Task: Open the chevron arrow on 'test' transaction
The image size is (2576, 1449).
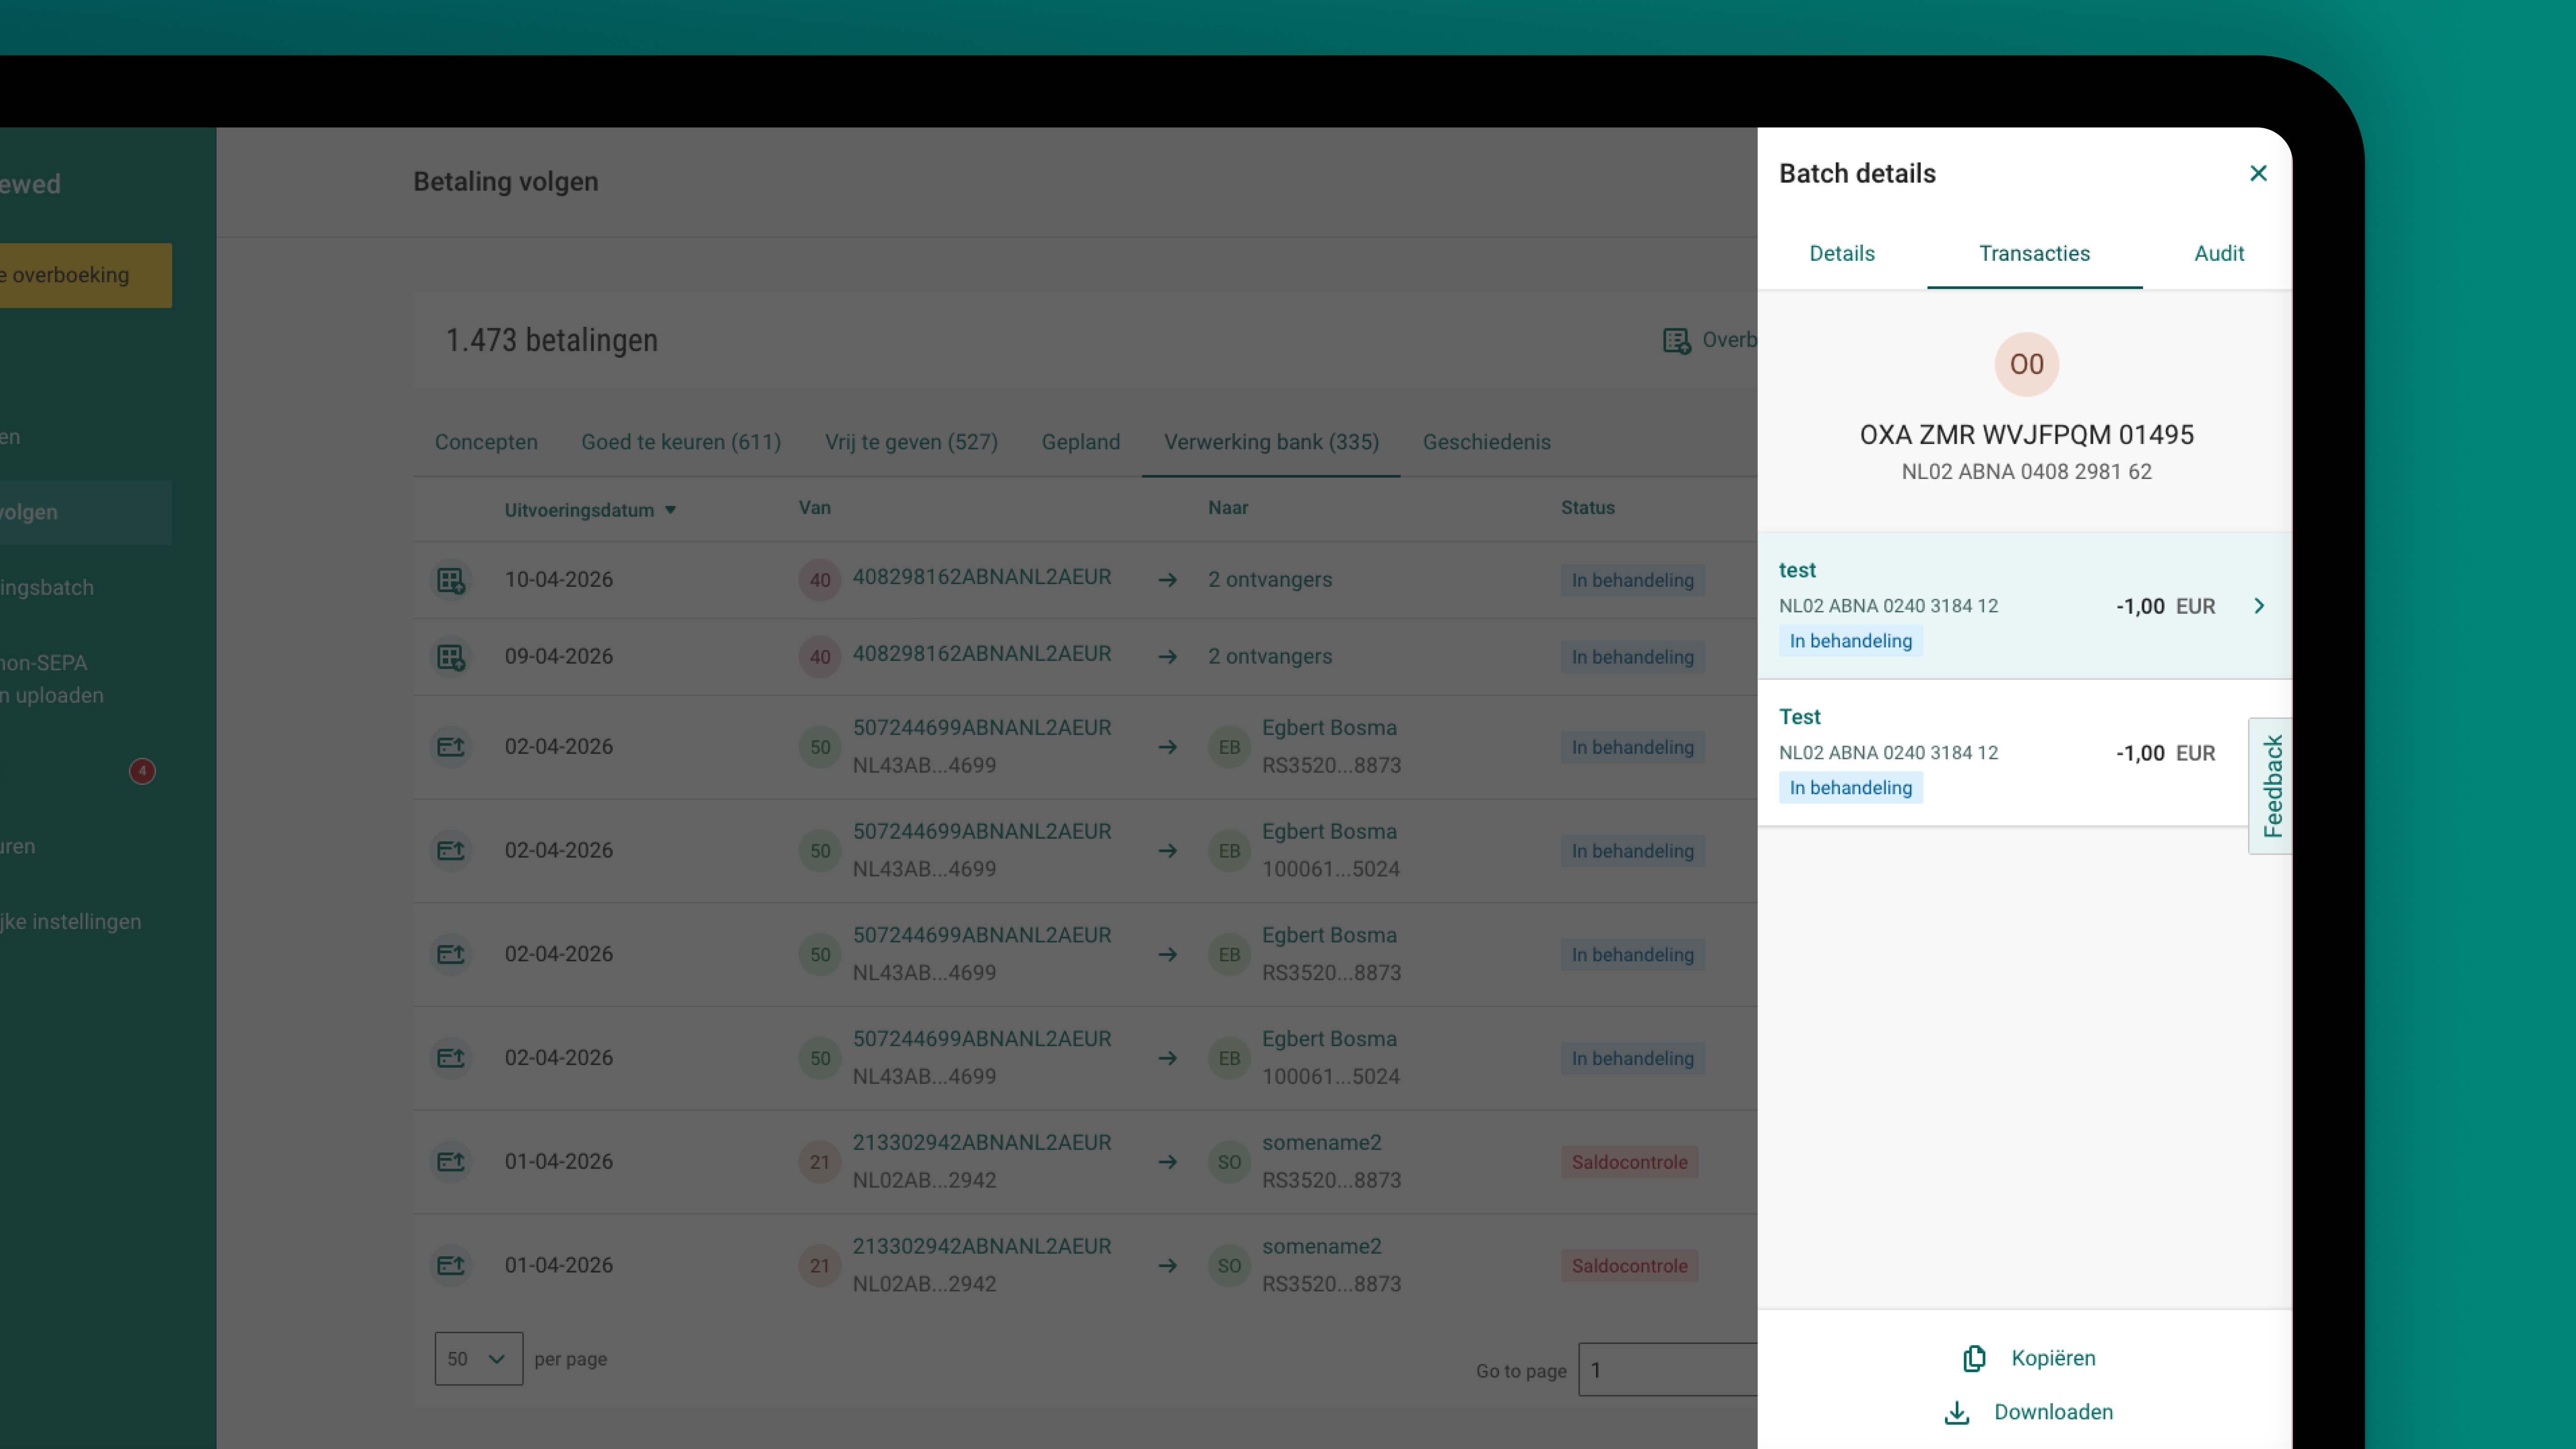Action: click(x=2259, y=606)
